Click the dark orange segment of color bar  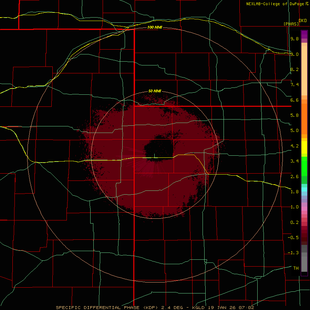(x=304, y=119)
